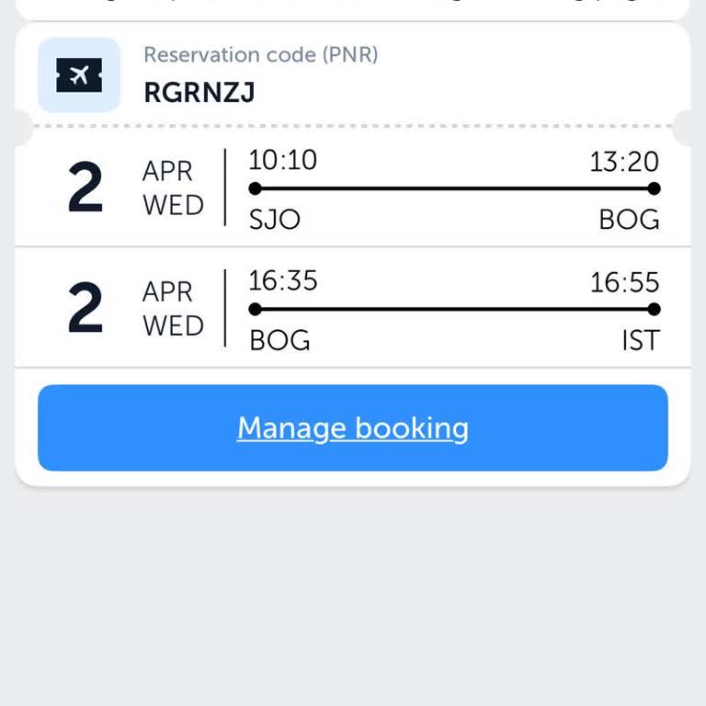Click the plane ticket icon
This screenshot has width=706, height=706.
tap(79, 75)
